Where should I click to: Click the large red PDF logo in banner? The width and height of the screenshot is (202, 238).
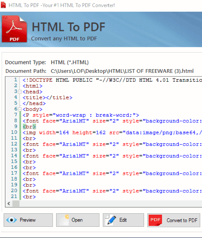point(14,29)
